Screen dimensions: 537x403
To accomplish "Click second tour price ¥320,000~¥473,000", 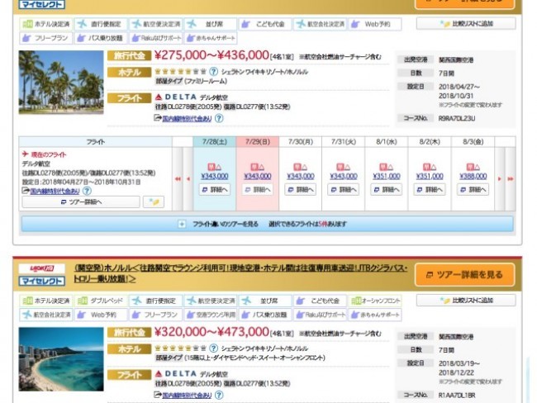I will (211, 332).
